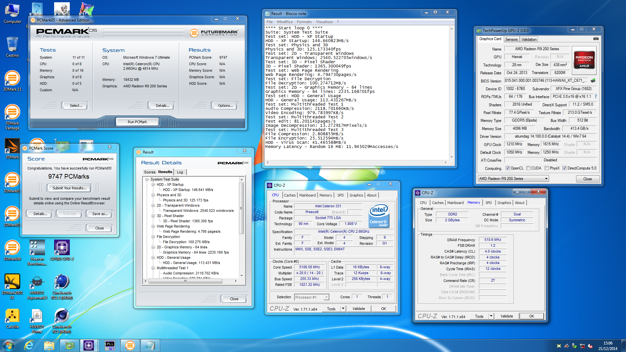Click Save as button in PCMark Score
This screenshot has height=352, width=626.
(x=99, y=214)
